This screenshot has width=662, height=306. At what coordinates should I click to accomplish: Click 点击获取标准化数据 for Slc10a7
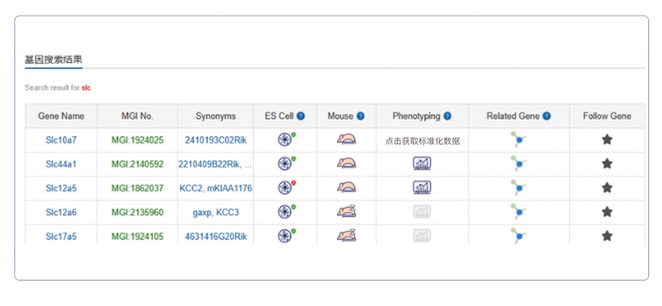422,141
